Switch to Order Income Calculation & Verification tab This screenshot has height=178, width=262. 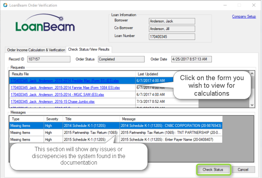click(x=36, y=50)
